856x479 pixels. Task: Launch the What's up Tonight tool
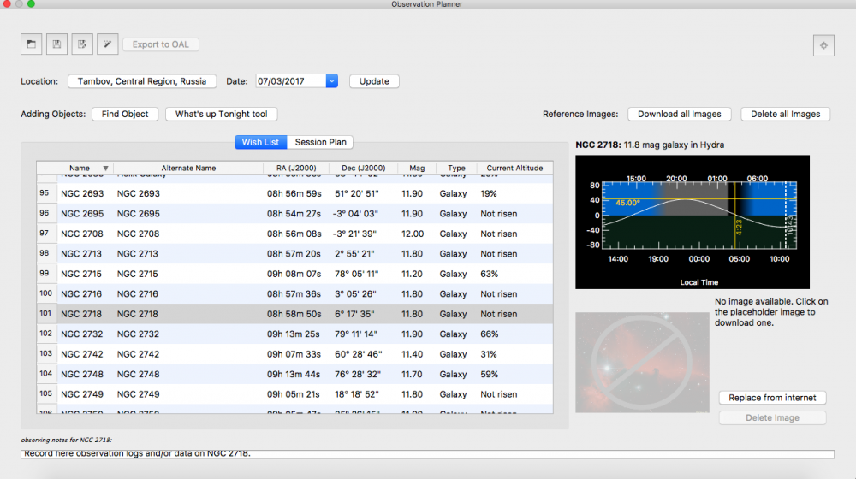coord(221,114)
